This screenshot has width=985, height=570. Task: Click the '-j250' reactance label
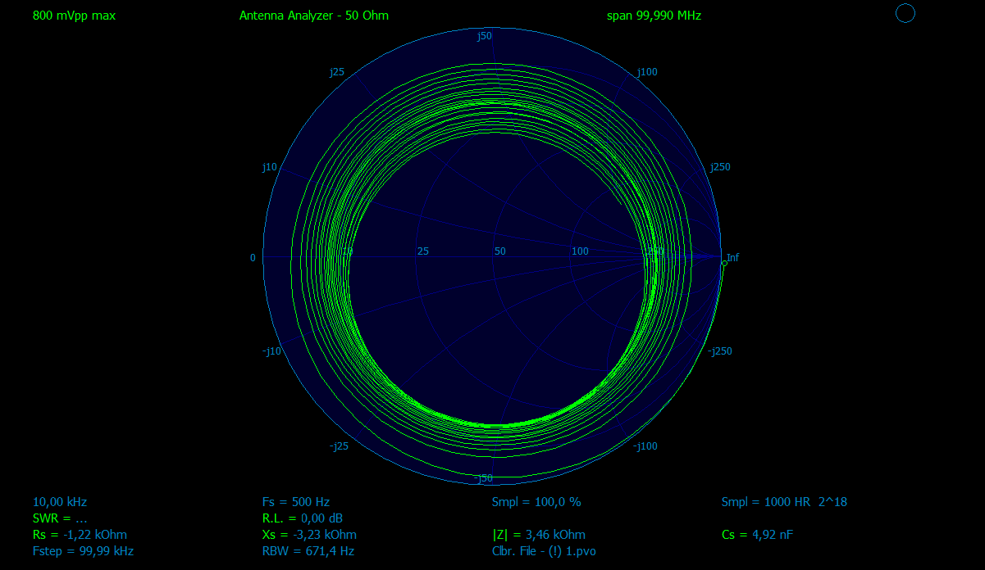pos(721,351)
